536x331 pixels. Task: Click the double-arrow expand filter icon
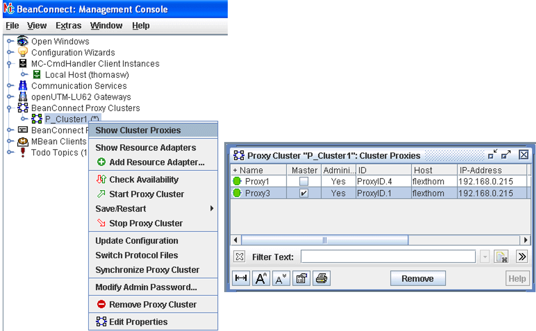click(x=522, y=256)
